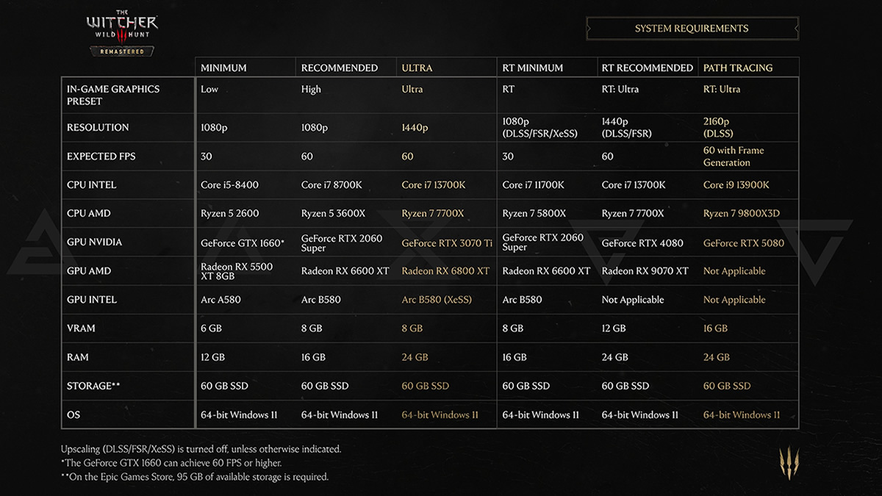Click the wolf claw emblem
Viewport: 882px width, 496px height.
coord(789,463)
